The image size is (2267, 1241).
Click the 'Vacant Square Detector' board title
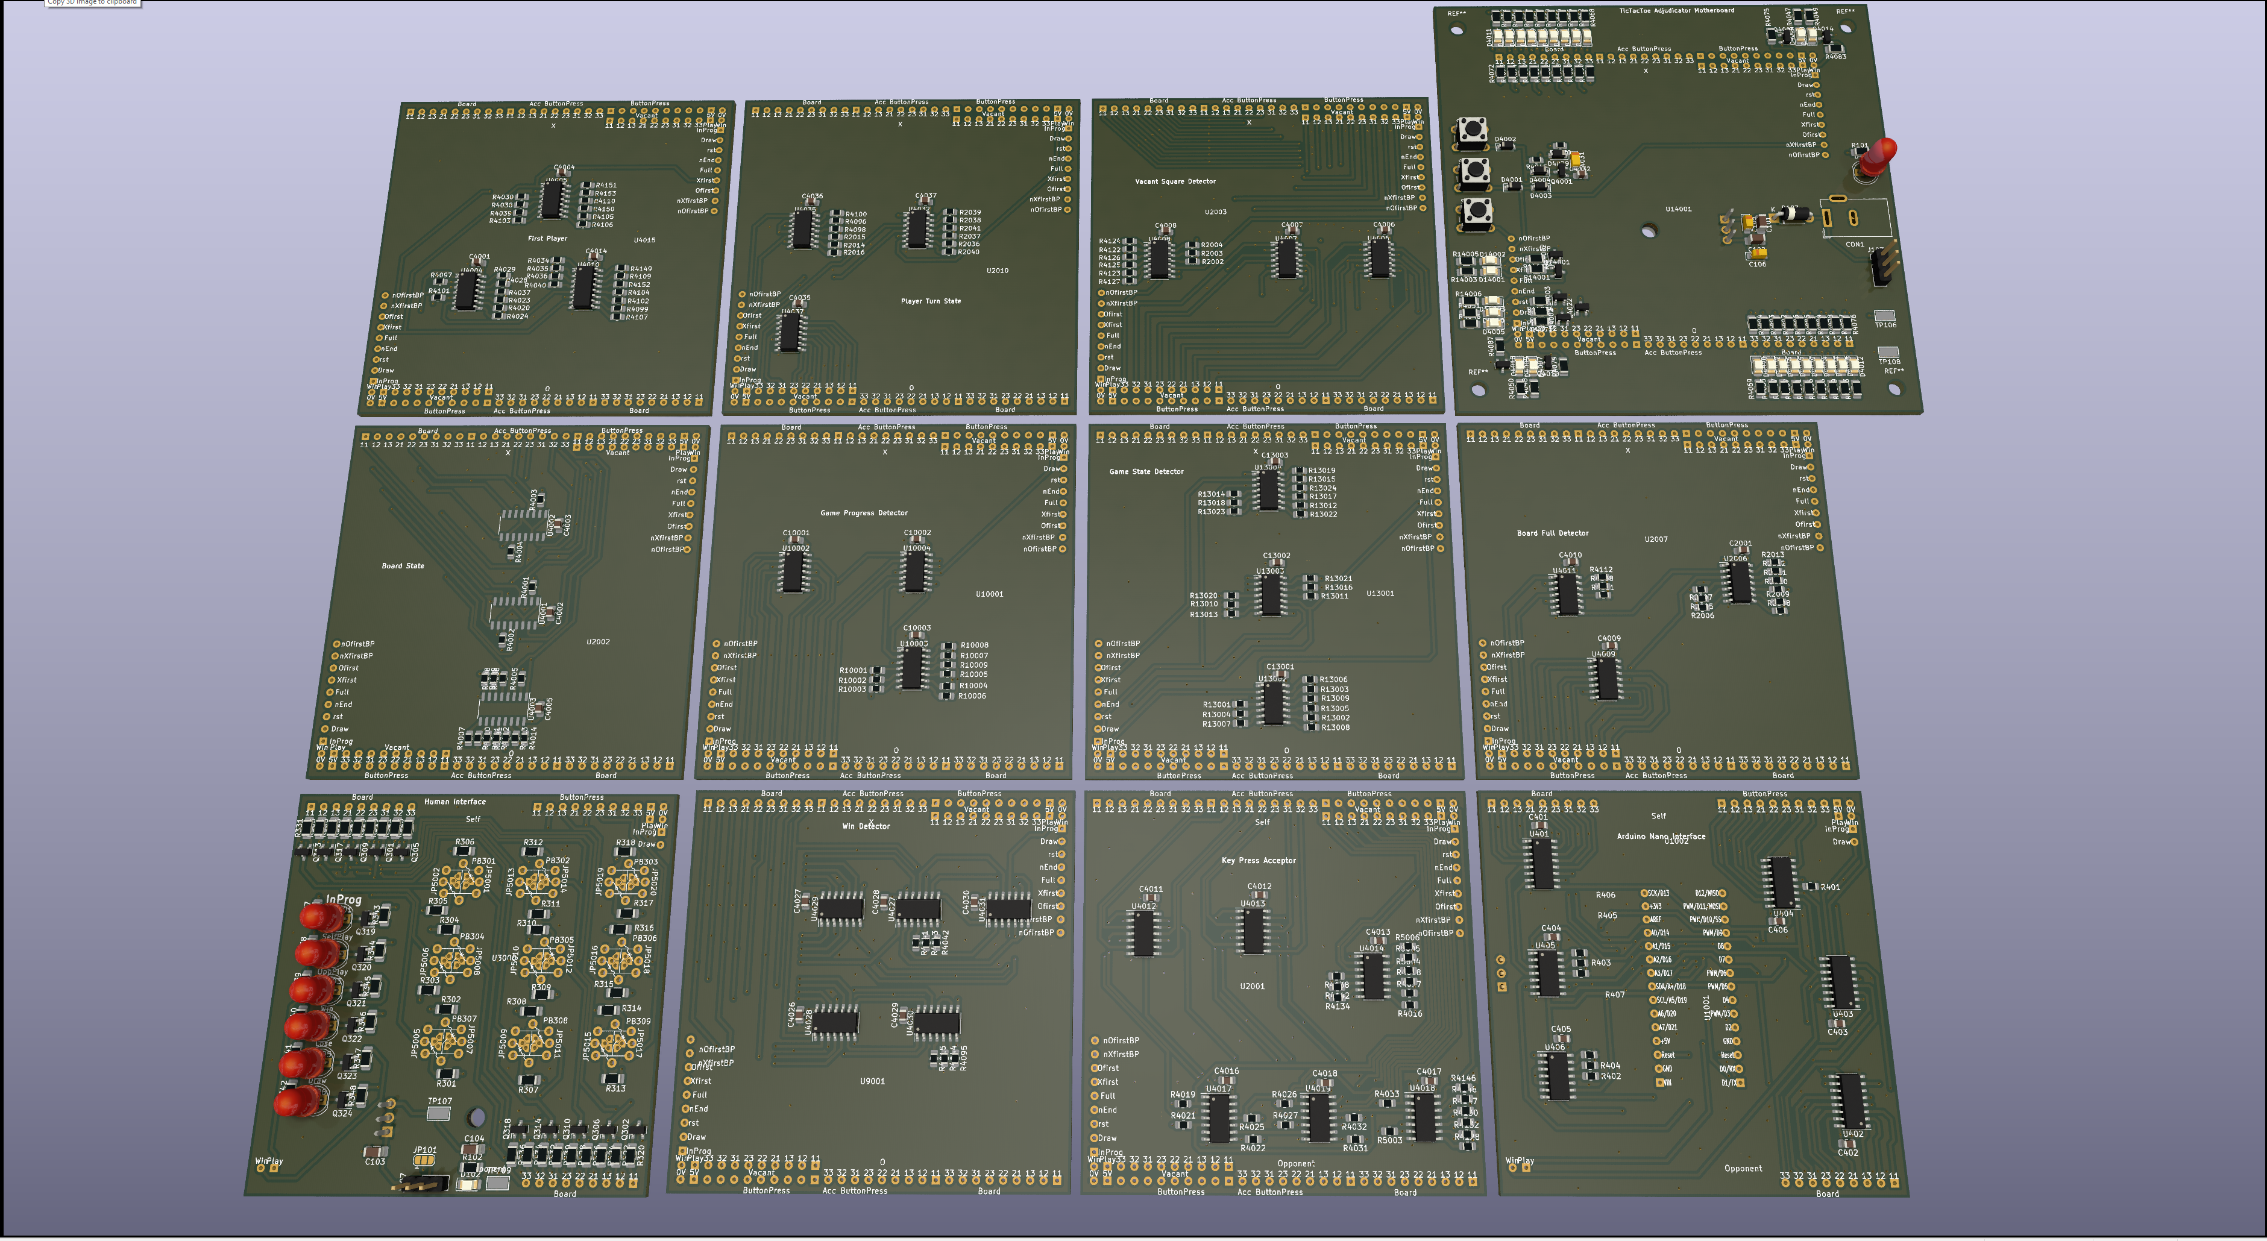pyautogui.click(x=1175, y=181)
